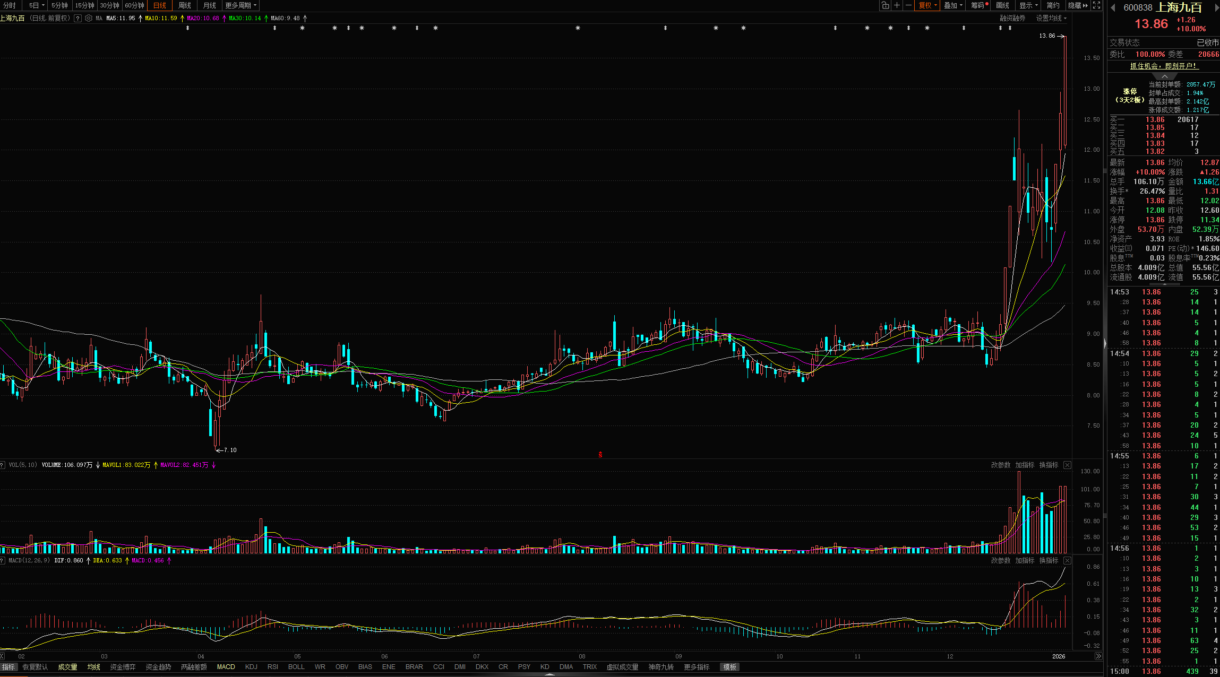Close the VOL indicator panel
The height and width of the screenshot is (677, 1220).
(1067, 465)
